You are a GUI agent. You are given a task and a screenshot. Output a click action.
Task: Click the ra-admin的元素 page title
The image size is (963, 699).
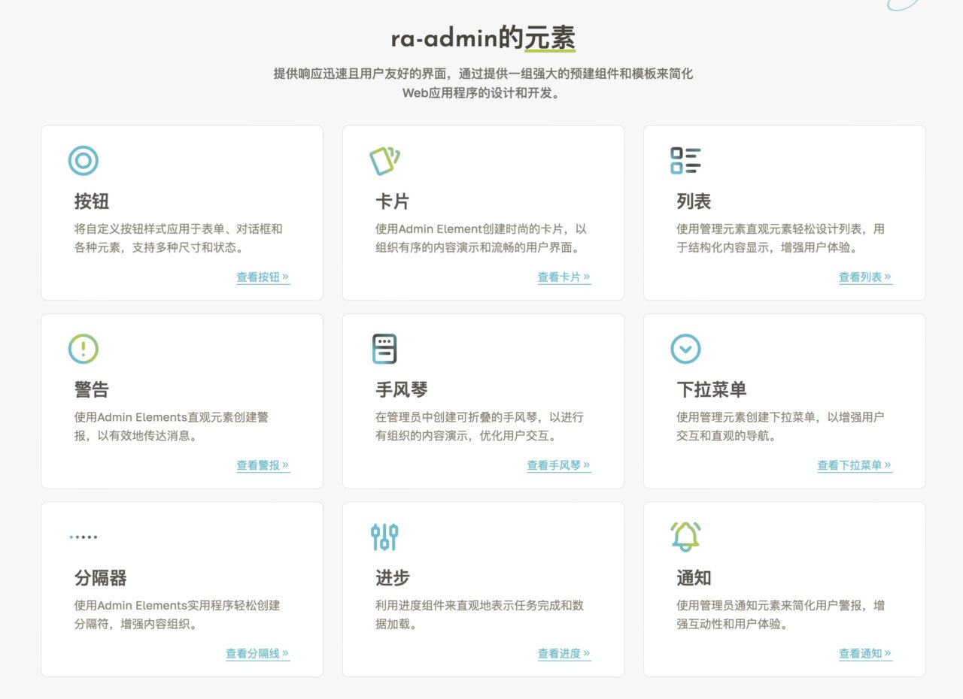pos(483,38)
